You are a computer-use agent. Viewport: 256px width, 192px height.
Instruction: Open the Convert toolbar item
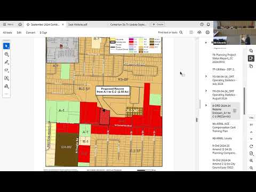click(30, 33)
